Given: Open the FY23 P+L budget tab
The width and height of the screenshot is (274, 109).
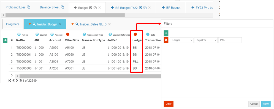Looking at the screenshot, I should 204,8.
